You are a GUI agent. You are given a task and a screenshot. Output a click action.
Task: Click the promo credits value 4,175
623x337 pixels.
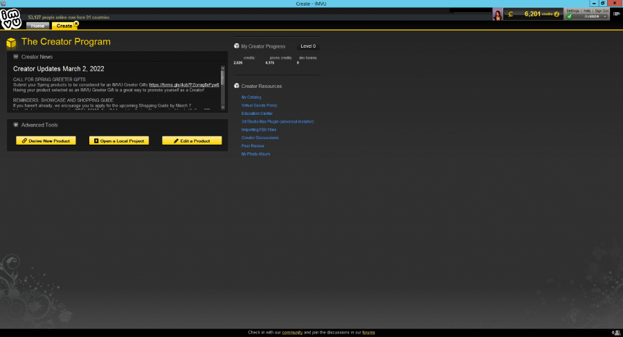coord(270,63)
